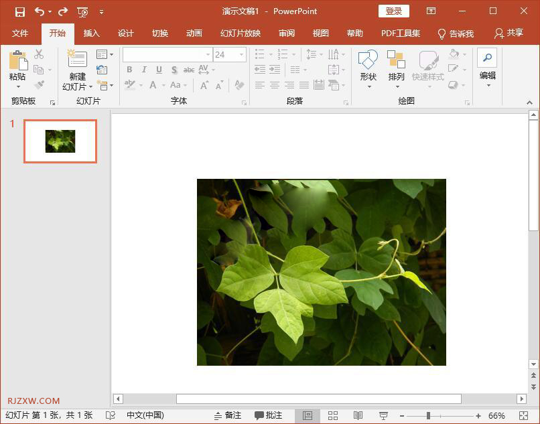This screenshot has width=540, height=424.
Task: Toggle the Notes pane in status bar
Action: (x=227, y=416)
